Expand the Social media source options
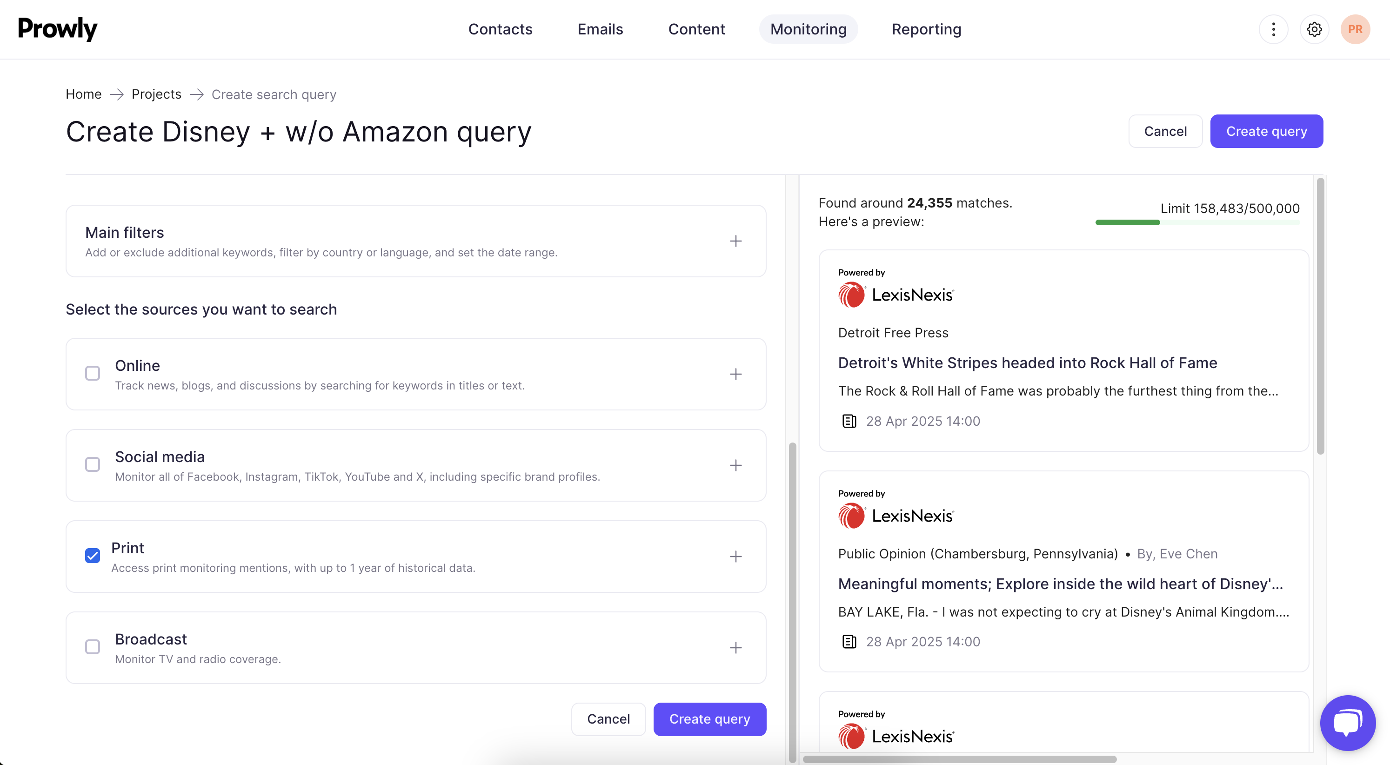 (735, 465)
